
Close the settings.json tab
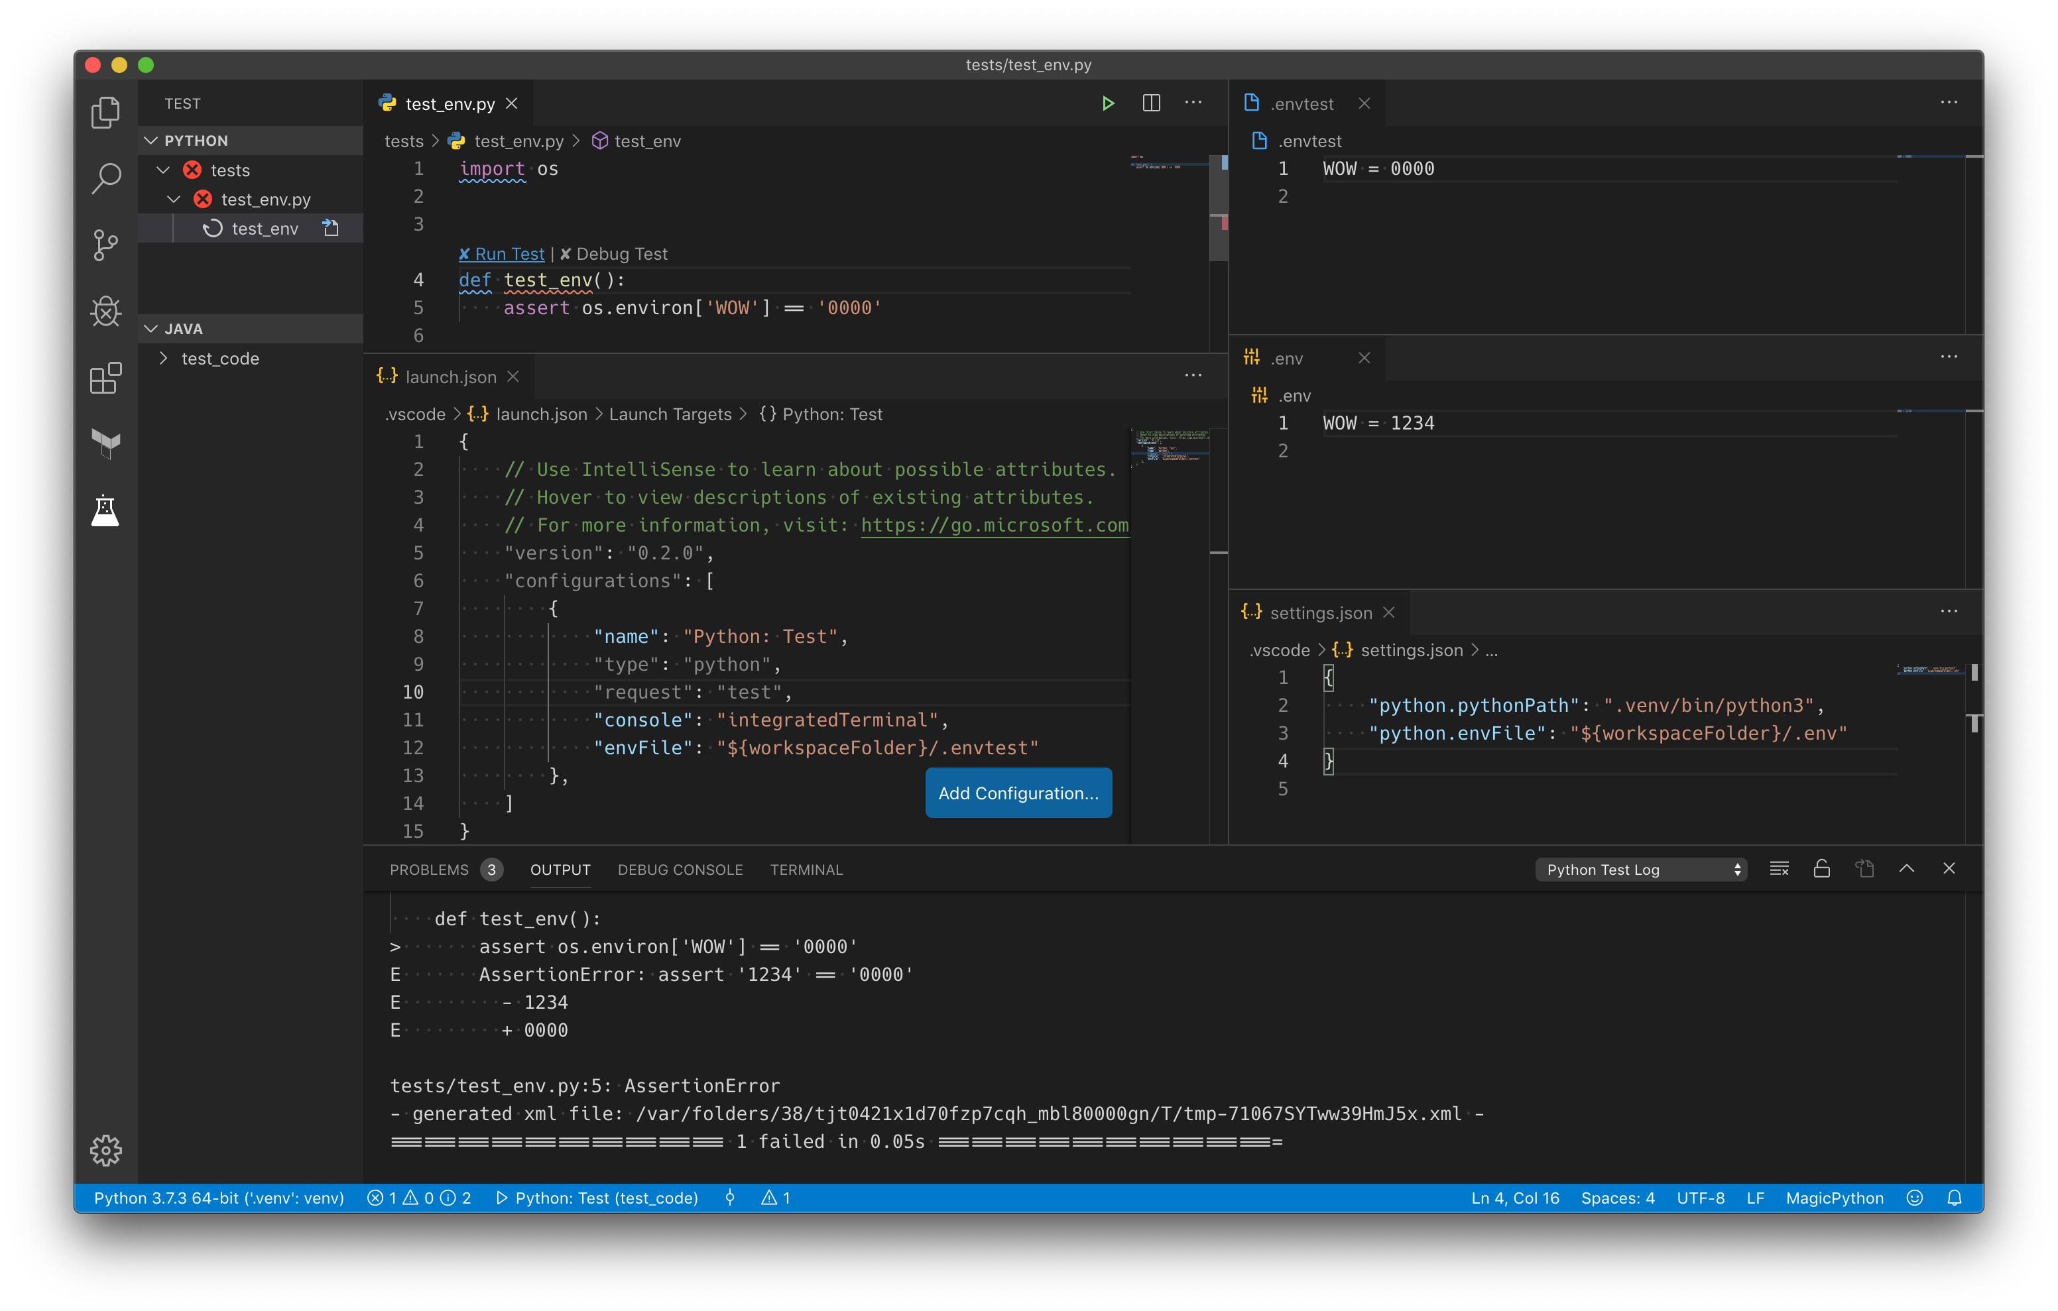pos(1389,613)
